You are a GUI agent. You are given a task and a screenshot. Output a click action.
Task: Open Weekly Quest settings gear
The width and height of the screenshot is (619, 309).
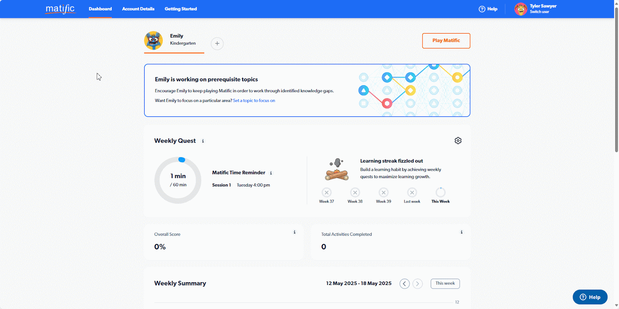(458, 141)
